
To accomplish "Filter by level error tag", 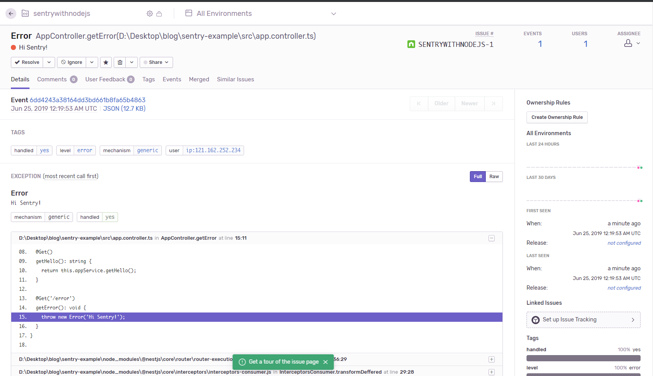I will coord(76,151).
